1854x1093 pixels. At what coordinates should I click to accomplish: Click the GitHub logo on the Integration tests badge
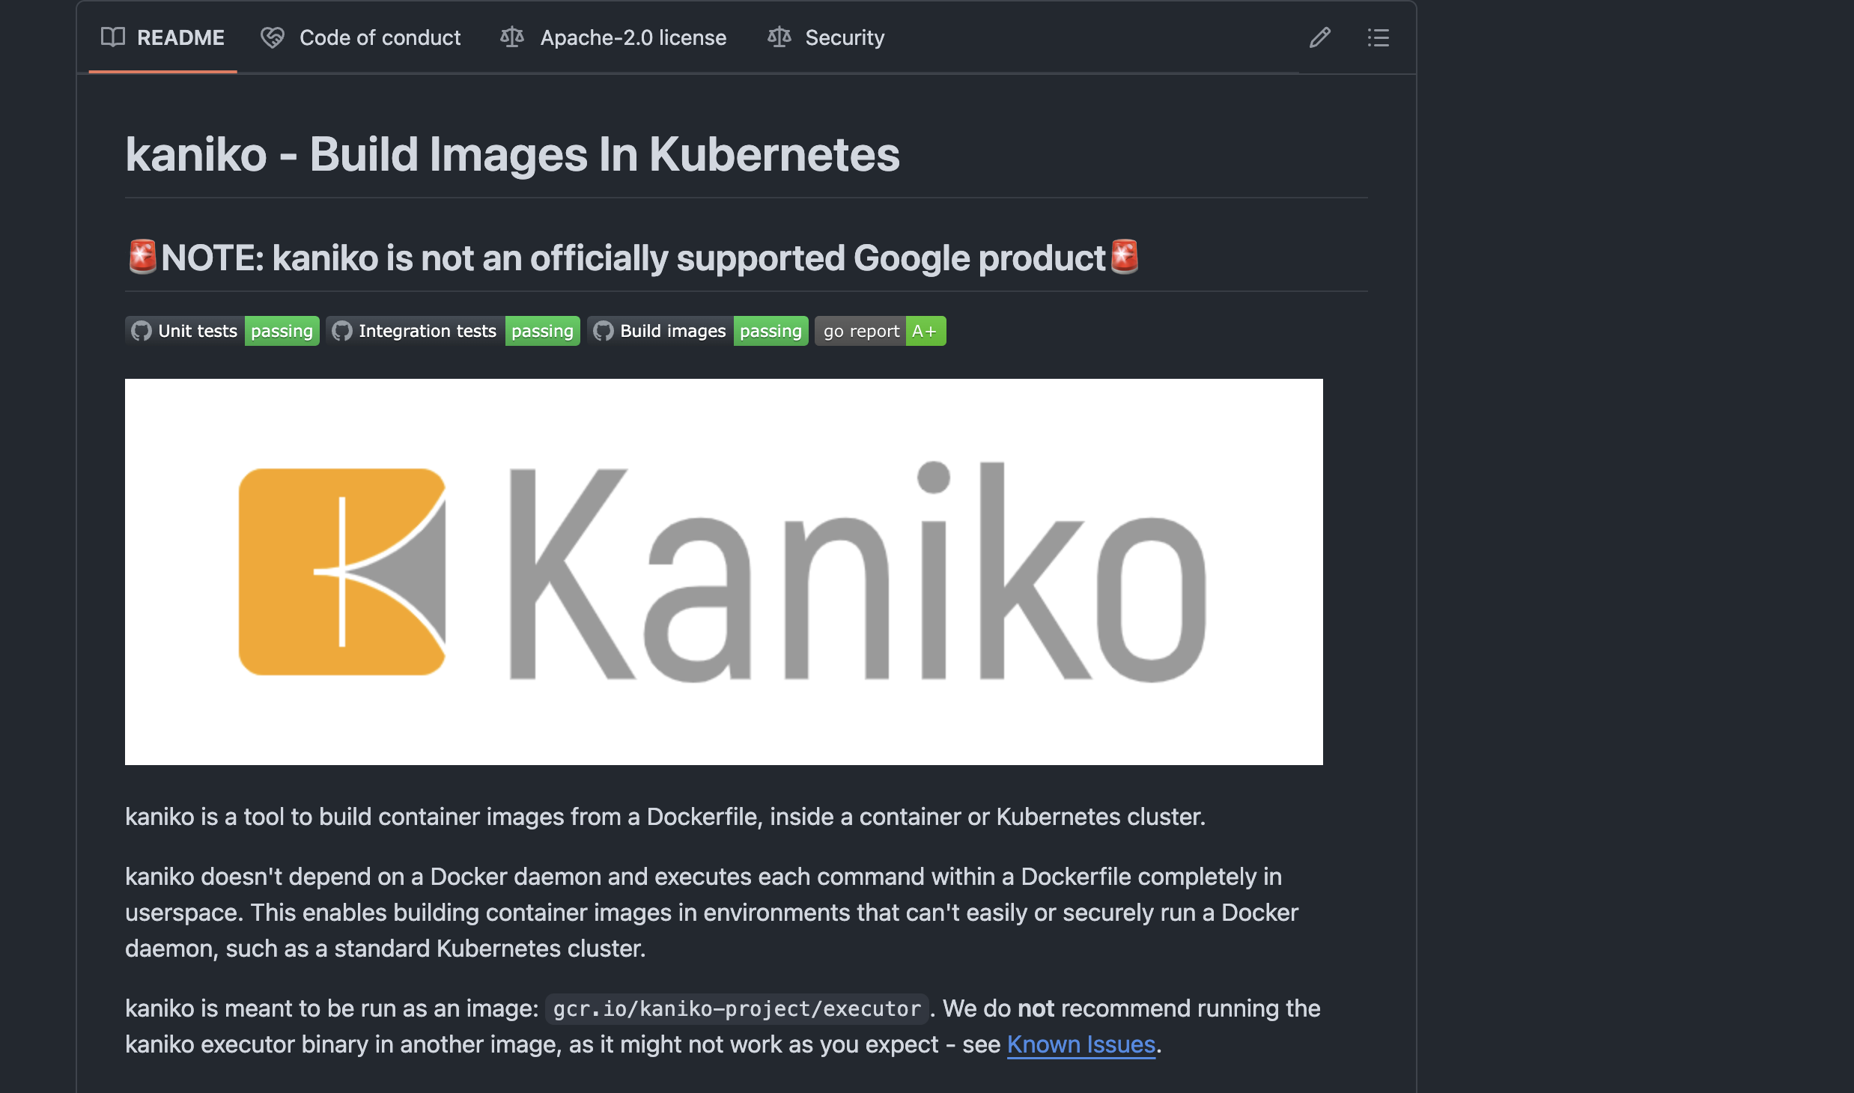342,330
